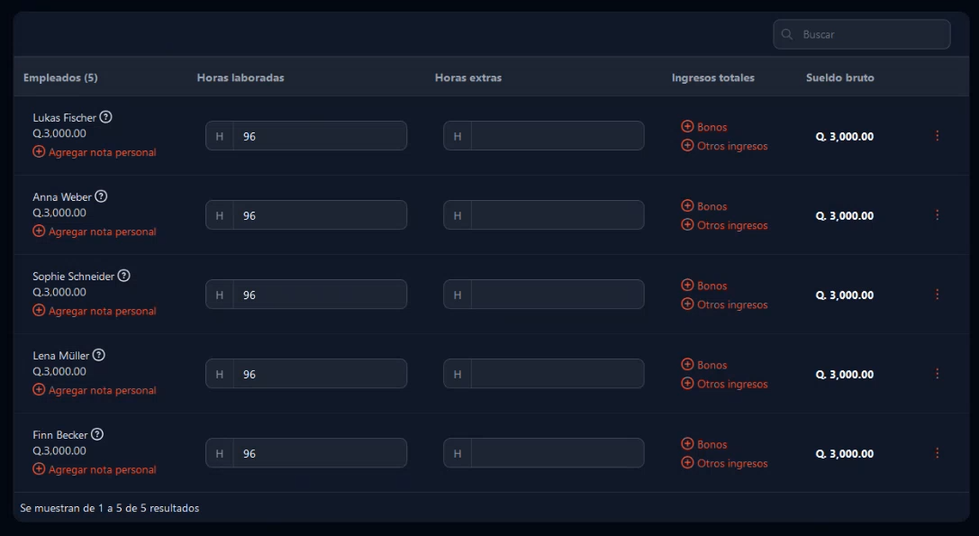The image size is (979, 536).
Task: Add Bonos for Lukas Fischer
Action: point(703,127)
